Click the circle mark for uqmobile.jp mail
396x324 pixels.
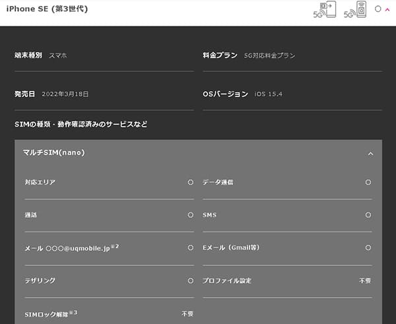coord(191,247)
